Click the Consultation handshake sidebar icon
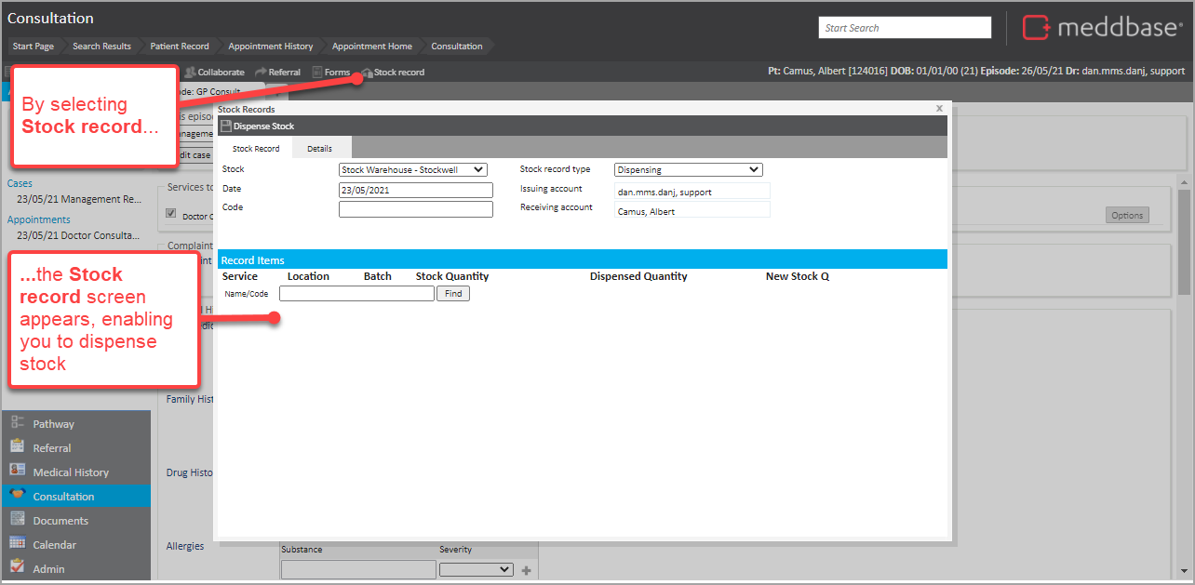The image size is (1195, 585). [x=18, y=496]
